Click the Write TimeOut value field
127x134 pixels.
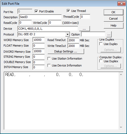(73, 46)
